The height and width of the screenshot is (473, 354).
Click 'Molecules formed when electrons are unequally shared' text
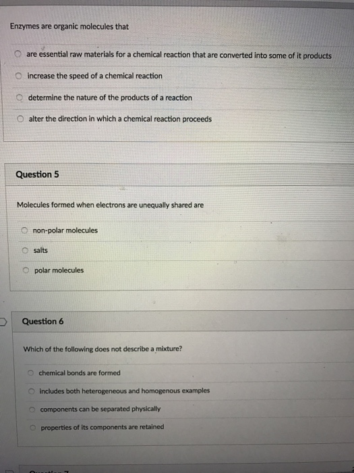point(110,205)
